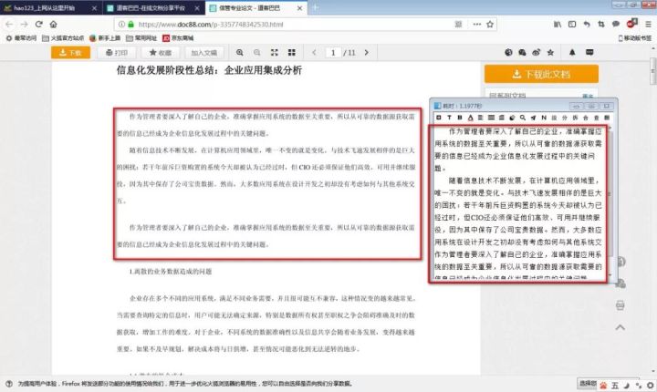Click the page number input field
This screenshot has height=392, width=657.
tap(333, 53)
